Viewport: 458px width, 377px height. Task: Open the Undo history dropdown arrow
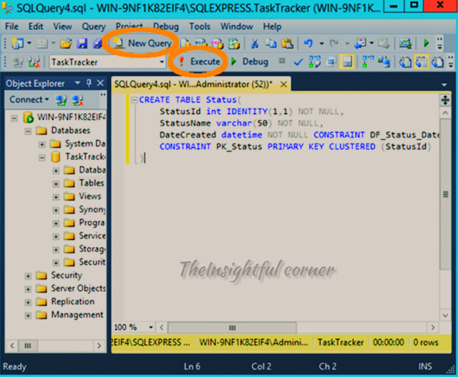[x=321, y=44]
